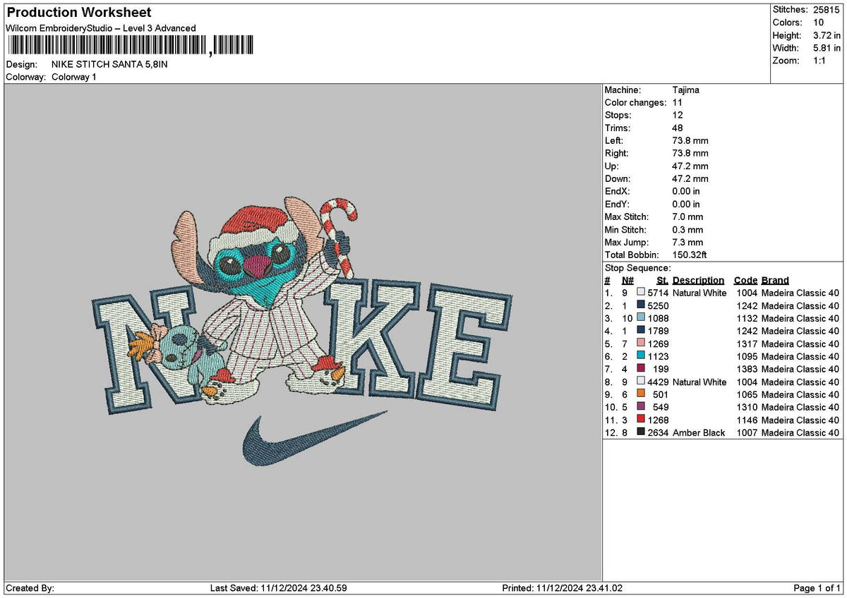The height and width of the screenshot is (598, 847).
Task: Click the Nike Stitch Santa design preview image
Action: tap(302, 332)
